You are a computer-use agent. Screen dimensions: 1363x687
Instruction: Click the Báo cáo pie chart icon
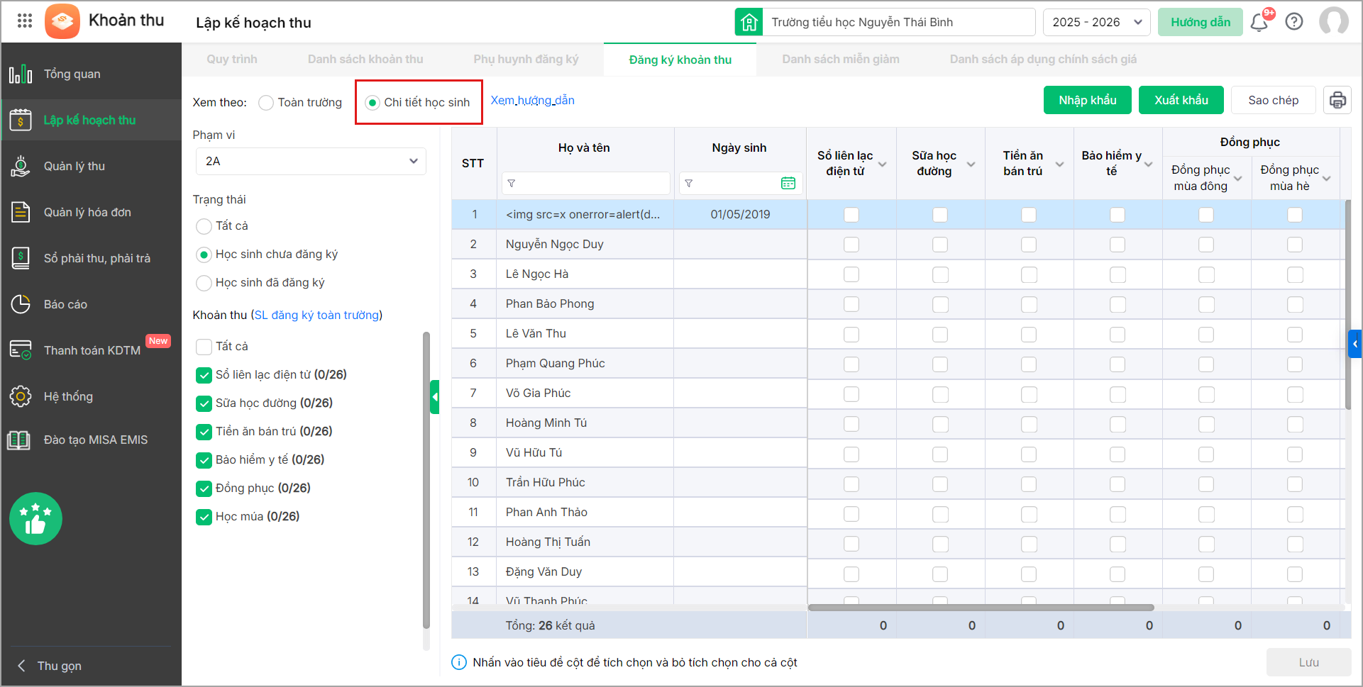pos(21,304)
